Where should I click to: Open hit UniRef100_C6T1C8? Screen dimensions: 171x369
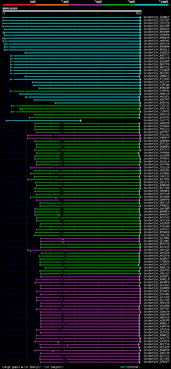click(x=157, y=23)
